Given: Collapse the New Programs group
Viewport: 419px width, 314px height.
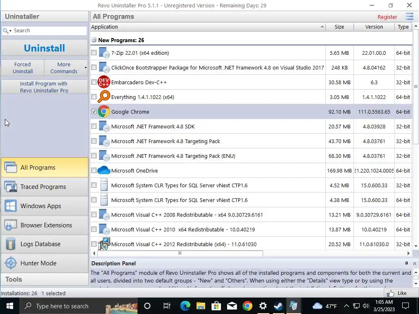Looking at the screenshot, I should (94, 40).
